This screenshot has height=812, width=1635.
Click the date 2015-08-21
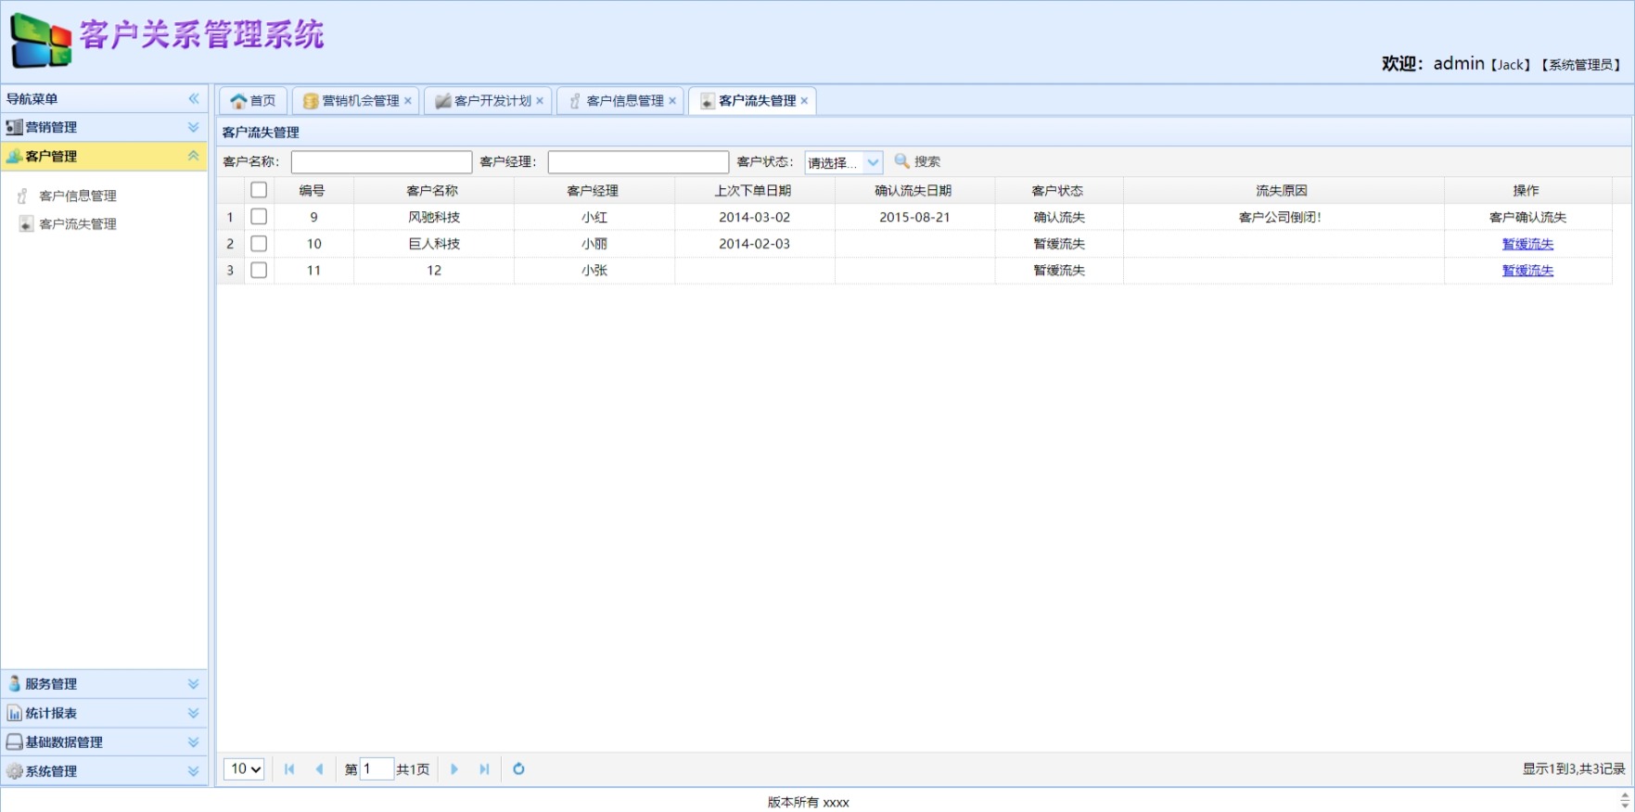[914, 217]
